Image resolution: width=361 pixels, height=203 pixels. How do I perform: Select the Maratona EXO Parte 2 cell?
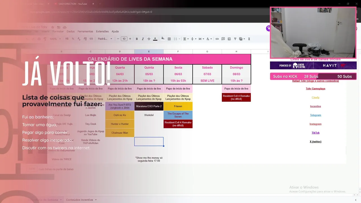pyautogui.click(x=149, y=106)
